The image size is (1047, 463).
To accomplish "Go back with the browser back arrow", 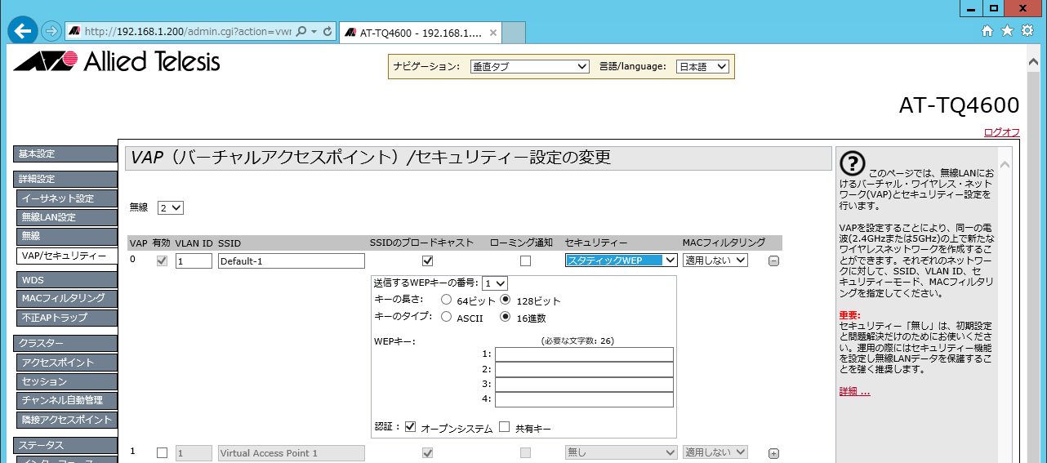I will click(23, 30).
